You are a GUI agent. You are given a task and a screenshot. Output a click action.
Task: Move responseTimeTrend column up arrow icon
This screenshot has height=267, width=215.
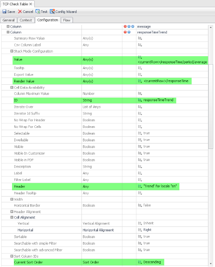129,32
